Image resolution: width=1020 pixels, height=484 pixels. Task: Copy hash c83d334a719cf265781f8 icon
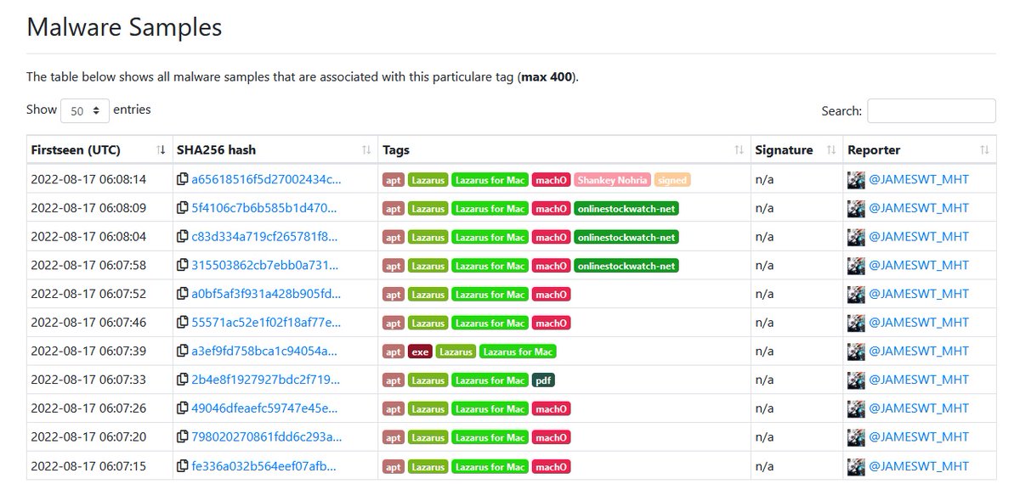pos(182,237)
